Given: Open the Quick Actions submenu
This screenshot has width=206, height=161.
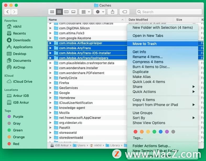Looking at the screenshot, I should coord(163,92).
